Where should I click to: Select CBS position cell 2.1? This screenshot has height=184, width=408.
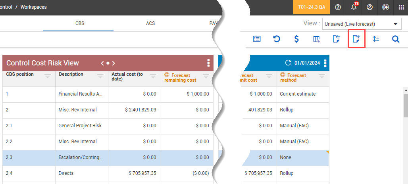coord(29,126)
